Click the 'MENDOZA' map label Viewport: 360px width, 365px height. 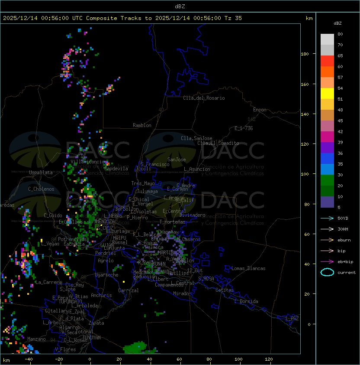click(105, 222)
